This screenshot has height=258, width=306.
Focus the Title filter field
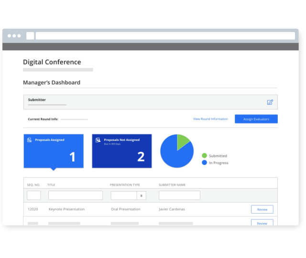pos(76,195)
